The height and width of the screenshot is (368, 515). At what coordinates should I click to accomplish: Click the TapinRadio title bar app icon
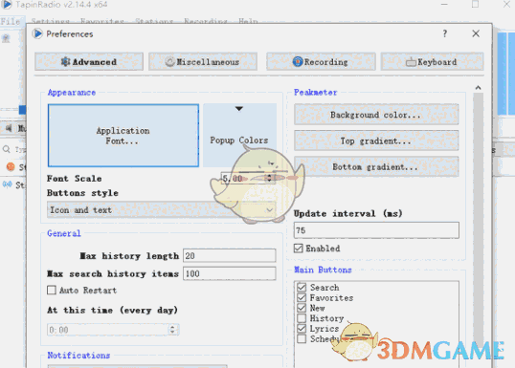[x=7, y=4]
